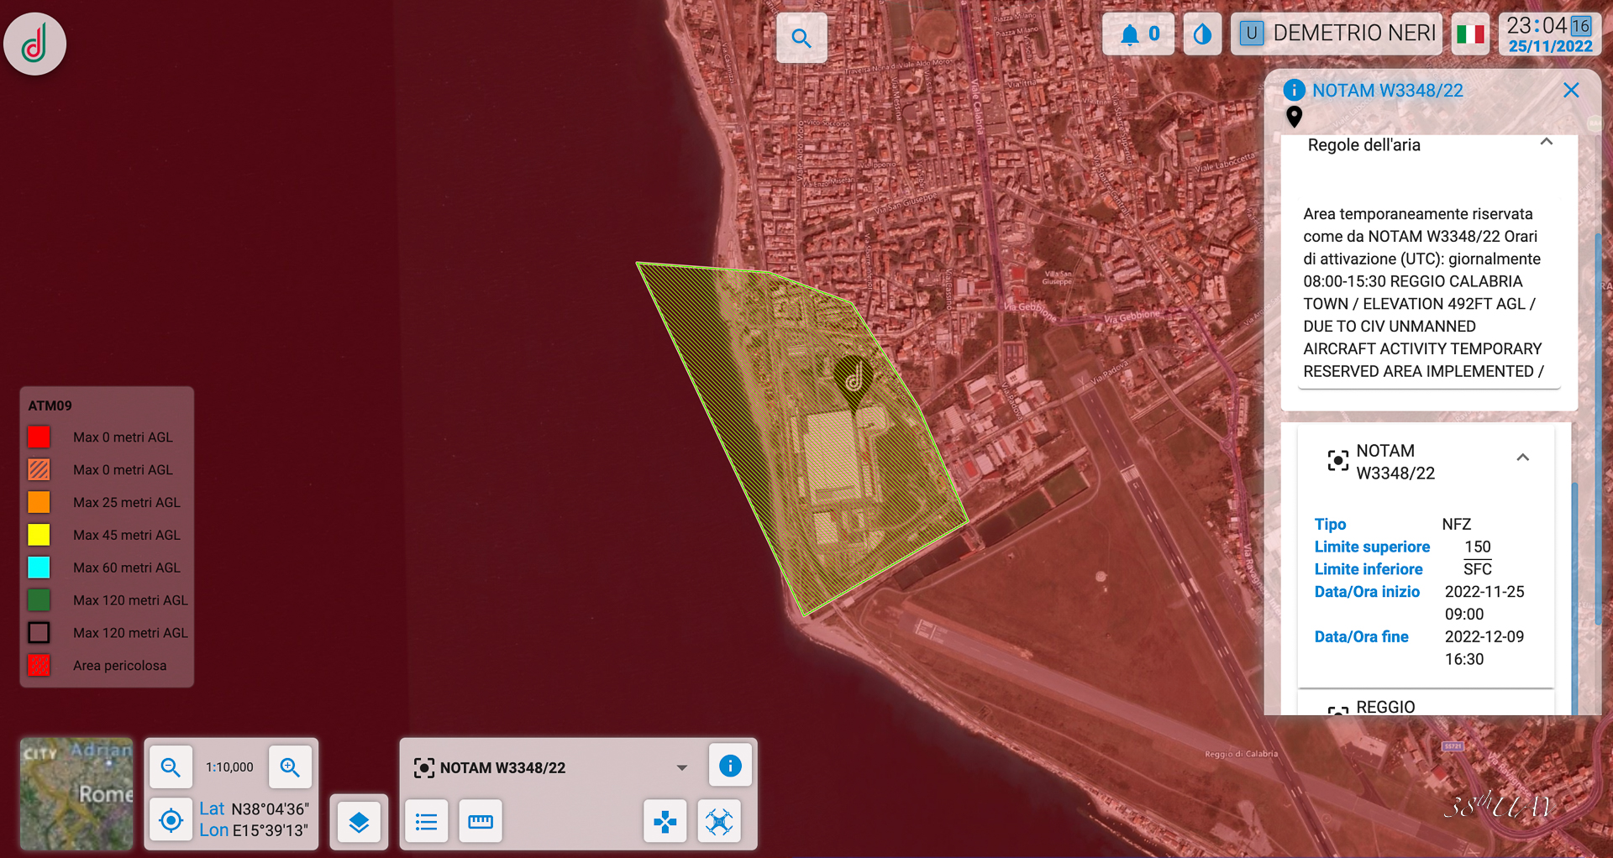
Task: Click the Rome overview map thumbnail
Action: [76, 794]
